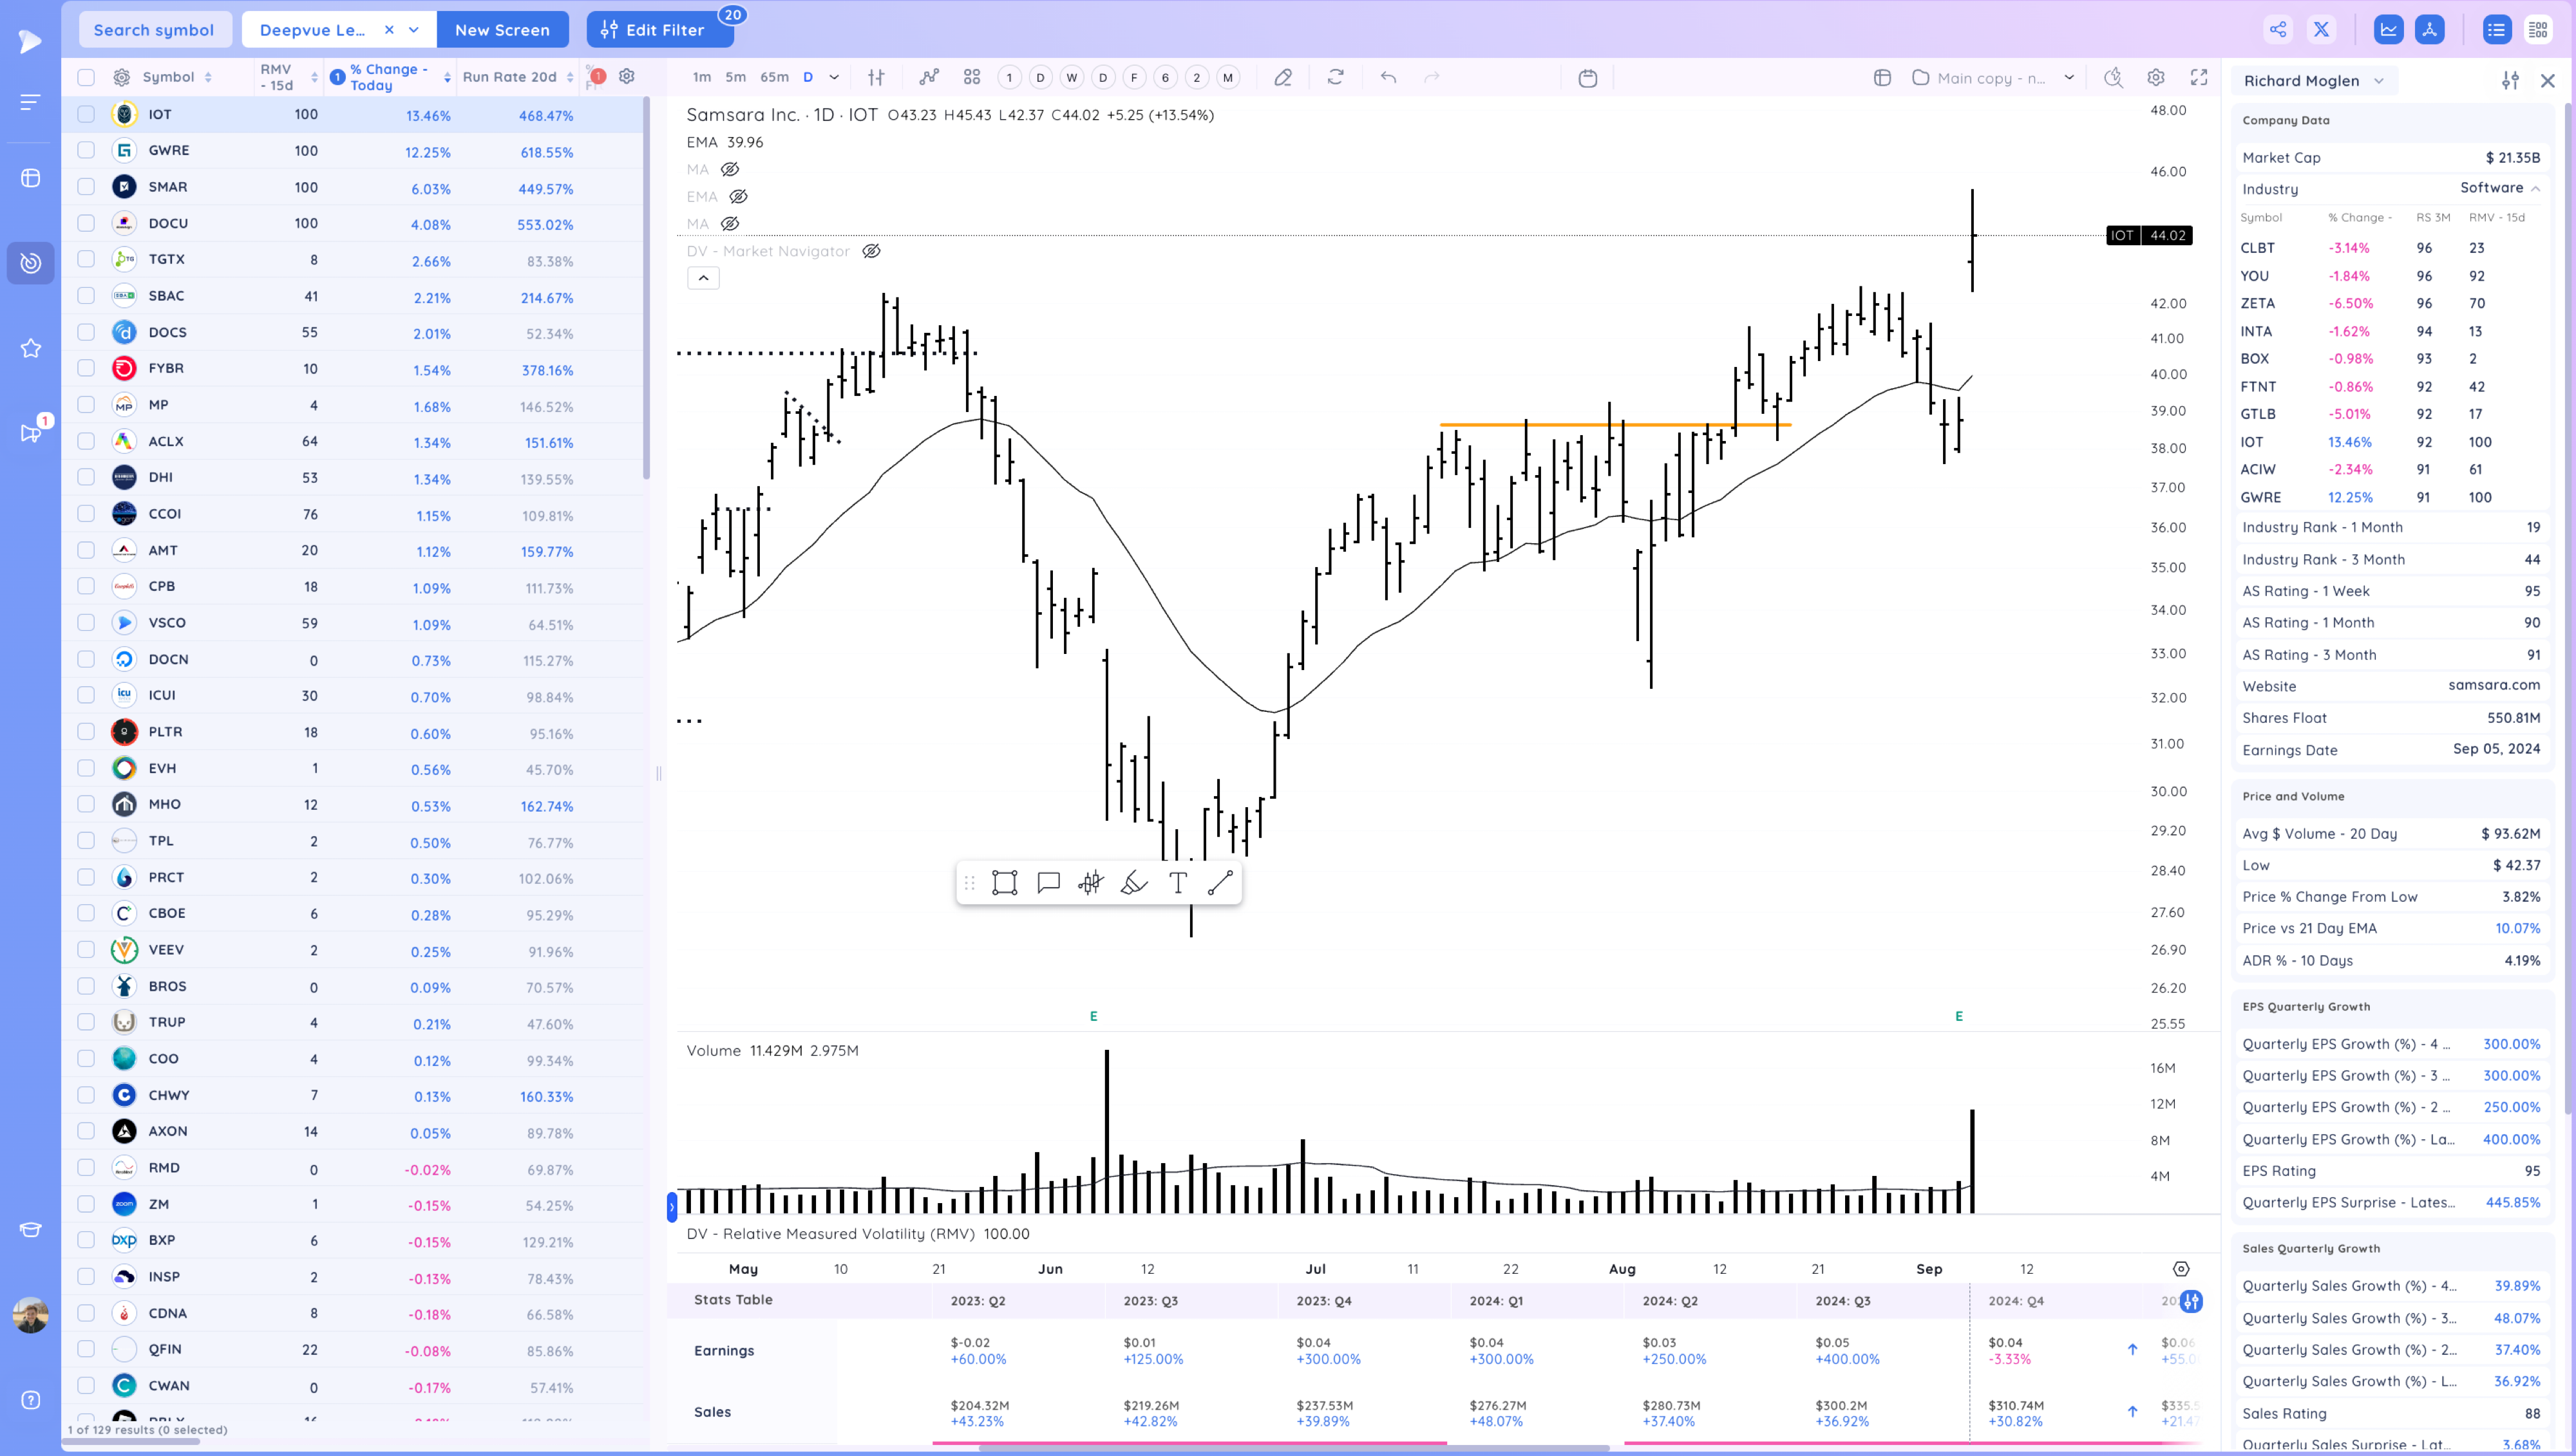The image size is (2576, 1456).
Task: Check the IOT row checkbox
Action: 86,114
